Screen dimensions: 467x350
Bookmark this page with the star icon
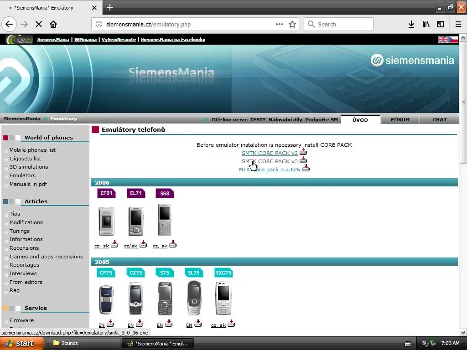292,25
